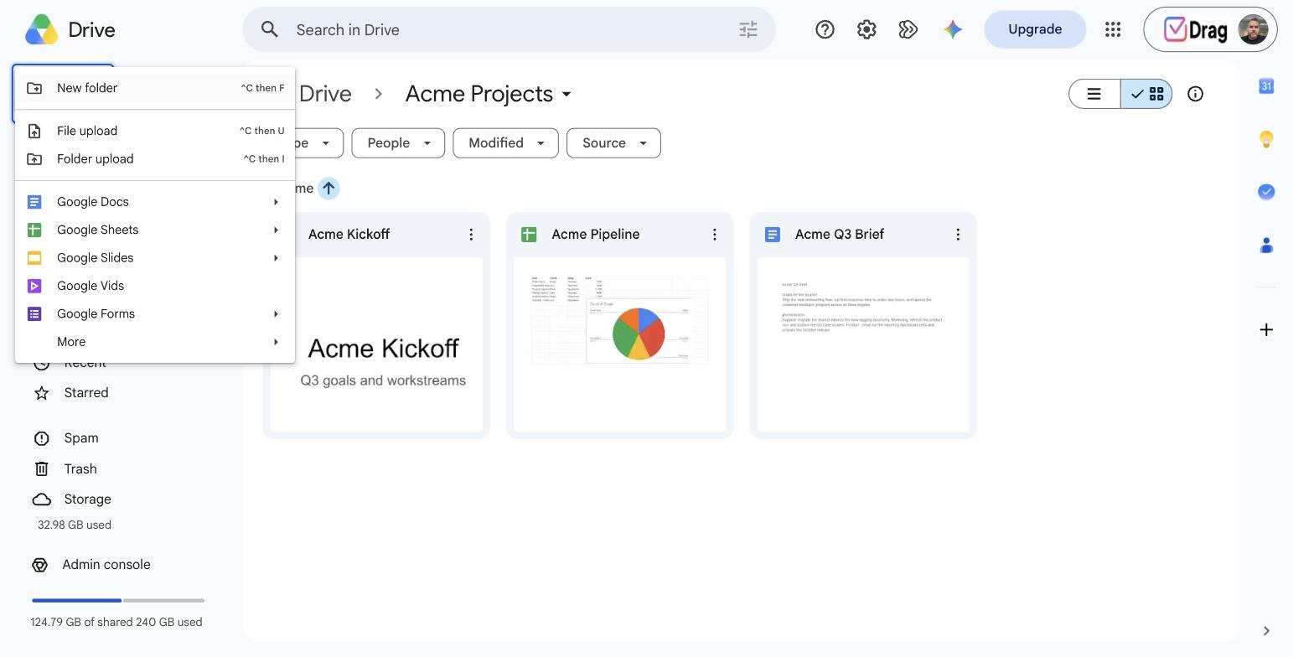Image resolution: width=1293 pixels, height=657 pixels.
Task: Switch to grid layout view
Action: (x=1146, y=94)
